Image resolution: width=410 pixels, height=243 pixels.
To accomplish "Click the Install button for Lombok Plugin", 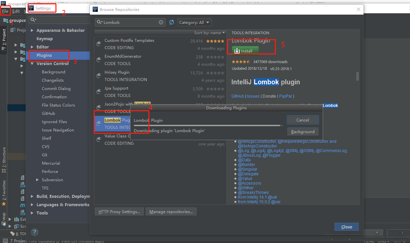I will click(x=245, y=51).
